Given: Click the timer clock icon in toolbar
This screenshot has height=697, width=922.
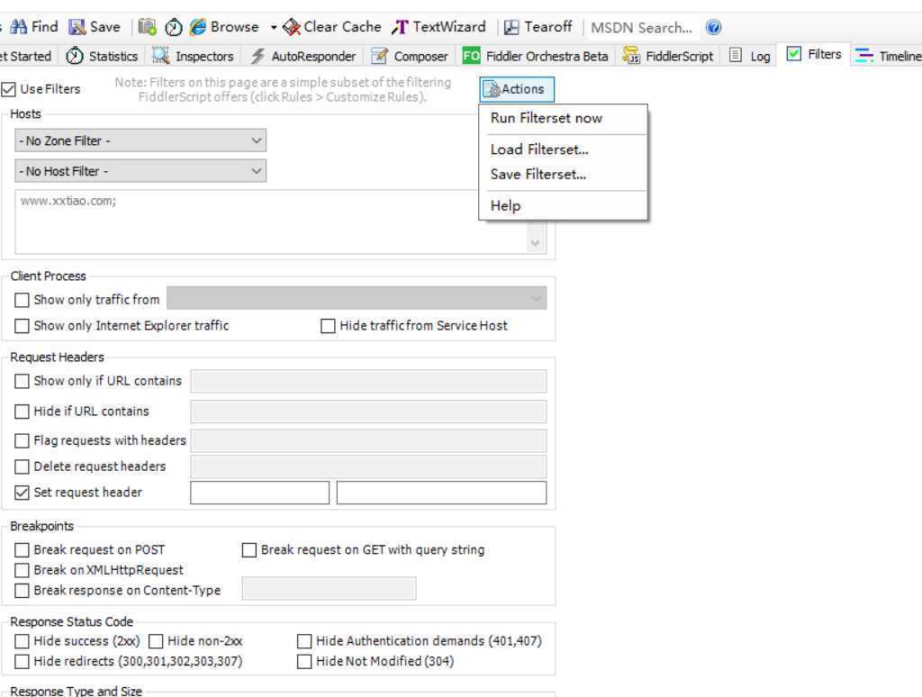Looking at the screenshot, I should point(174,27).
